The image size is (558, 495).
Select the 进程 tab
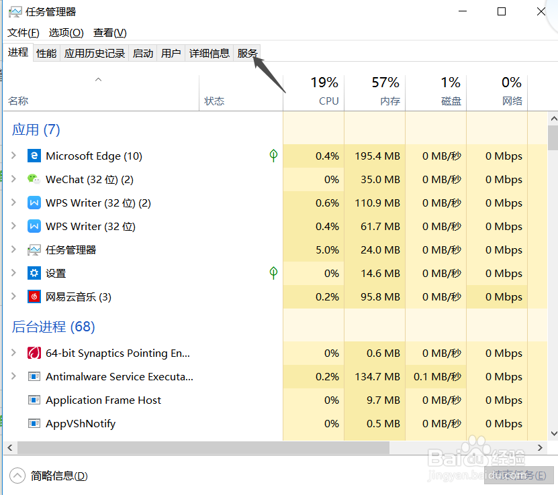18,52
